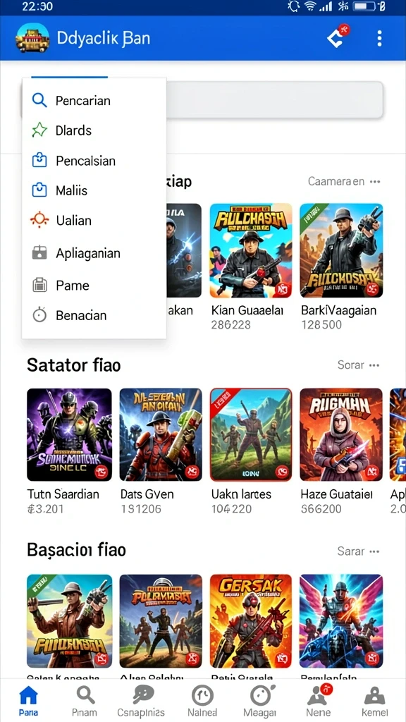This screenshot has height=722, width=406.
Task: Click Apliaganian menu entry
Action: [94, 253]
